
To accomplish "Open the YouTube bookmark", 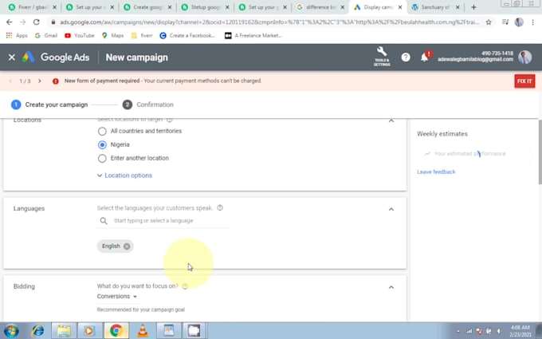I will [x=80, y=35].
